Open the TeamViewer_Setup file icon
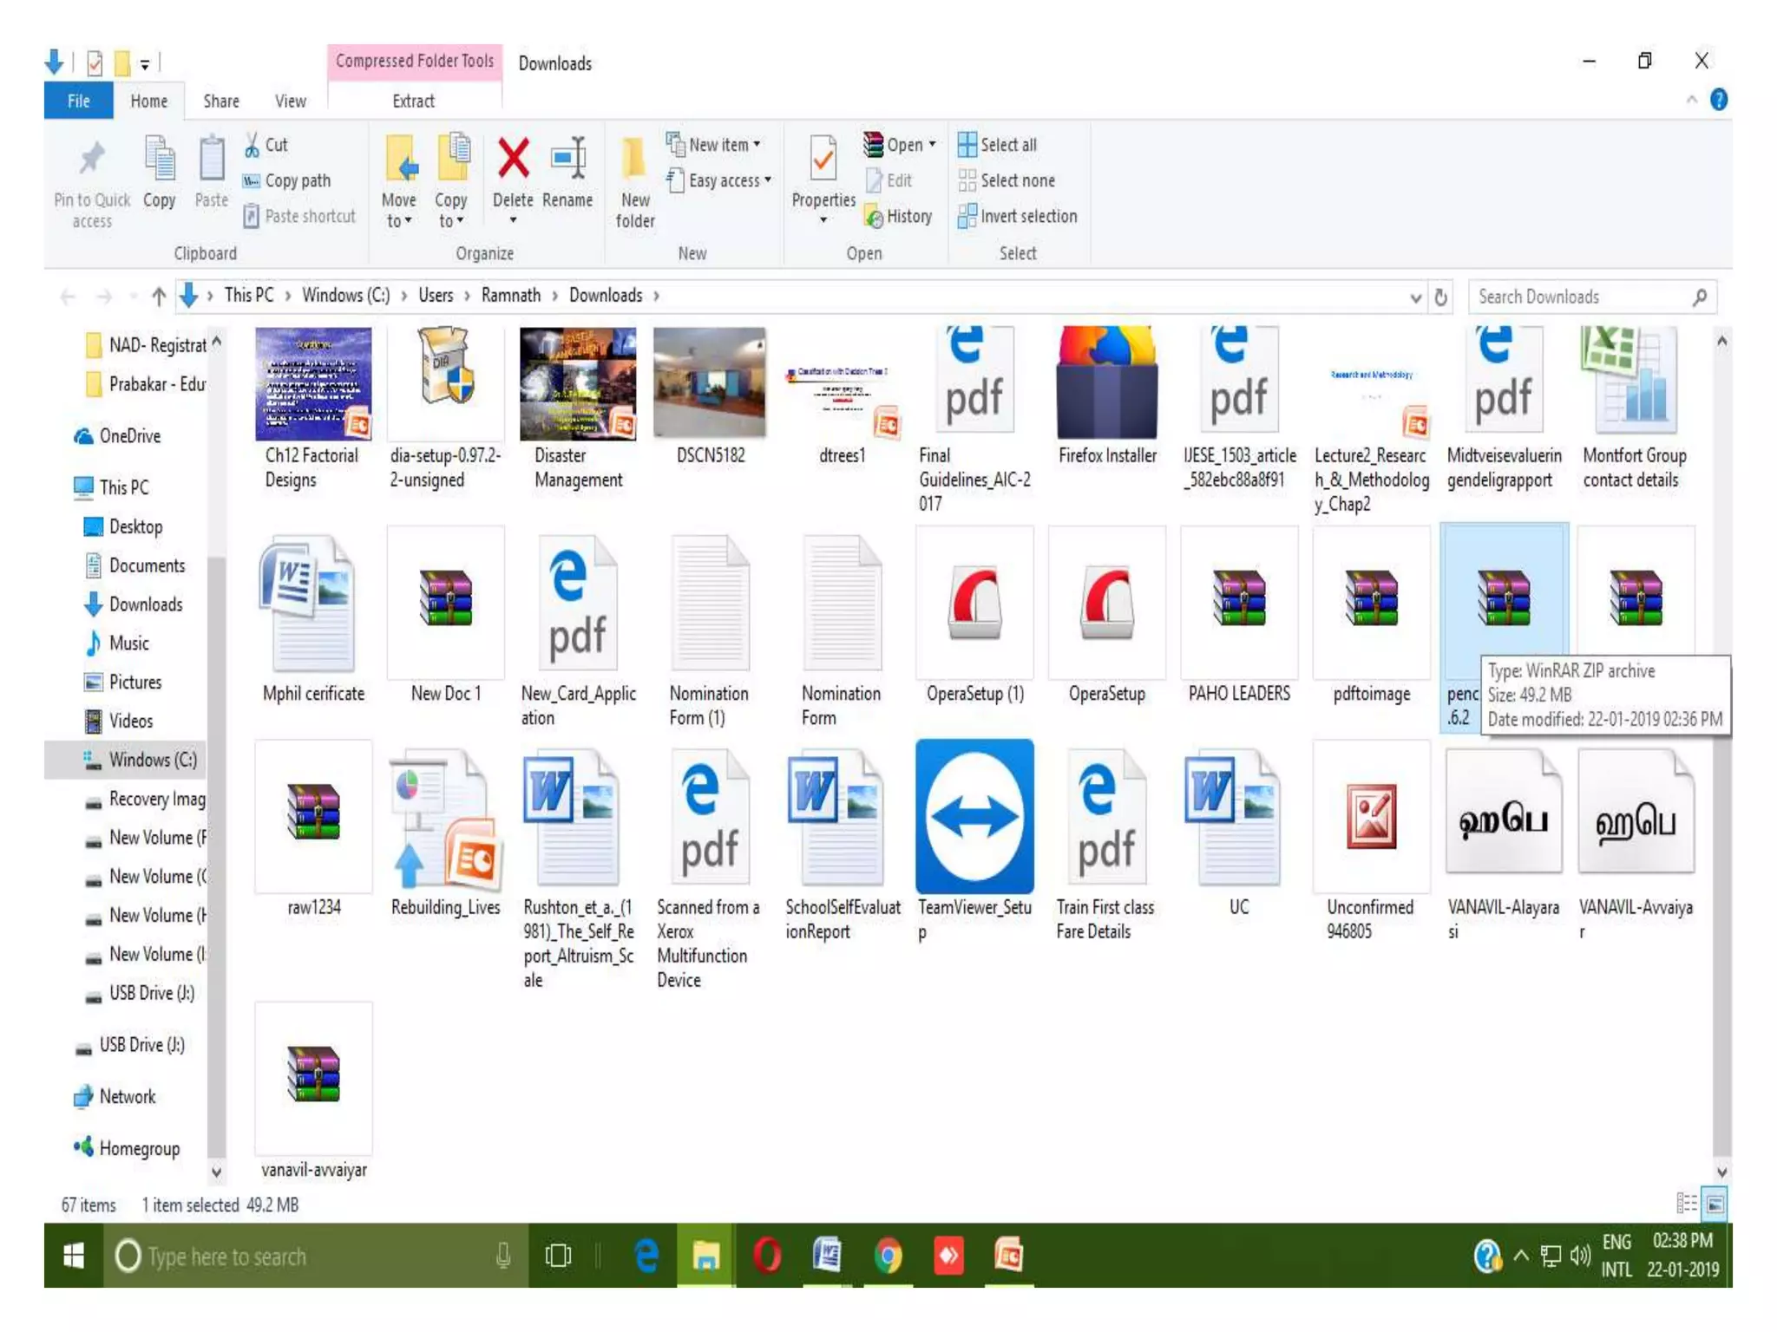The height and width of the screenshot is (1332, 1777). (974, 816)
